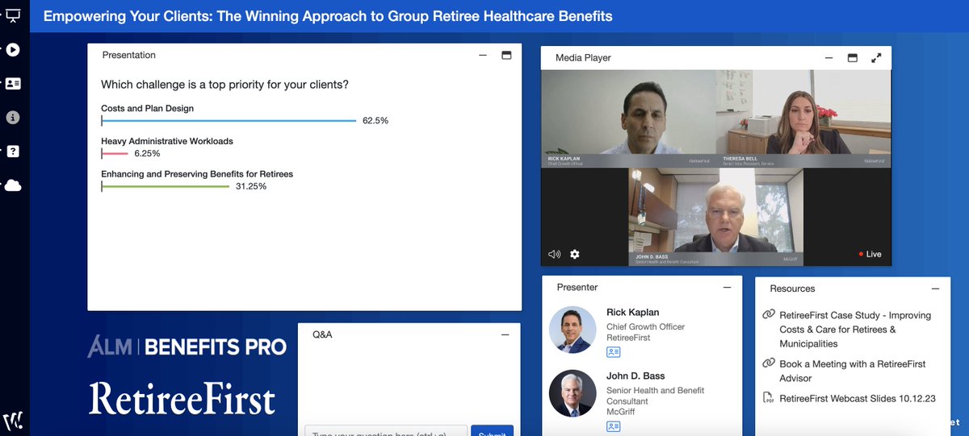The width and height of the screenshot is (969, 436).
Task: Click the Resources panel title
Action: [x=792, y=289]
